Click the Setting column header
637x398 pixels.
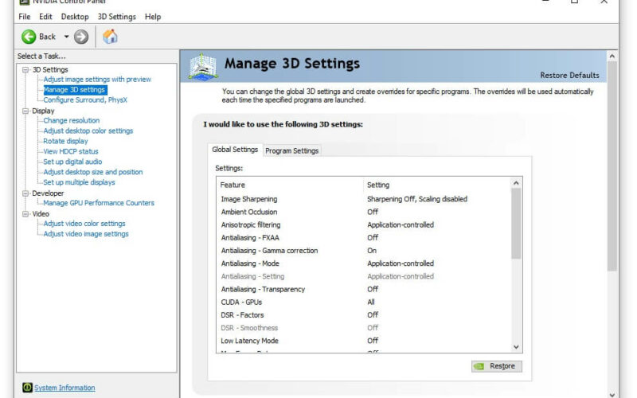tap(436, 185)
